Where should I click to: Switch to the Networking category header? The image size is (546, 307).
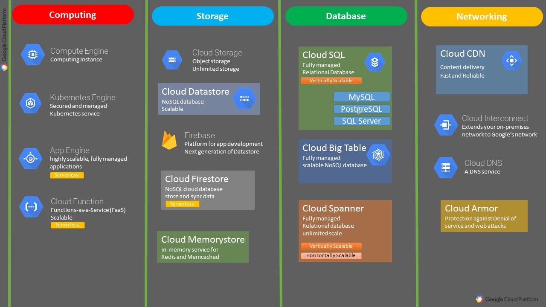[x=481, y=16]
